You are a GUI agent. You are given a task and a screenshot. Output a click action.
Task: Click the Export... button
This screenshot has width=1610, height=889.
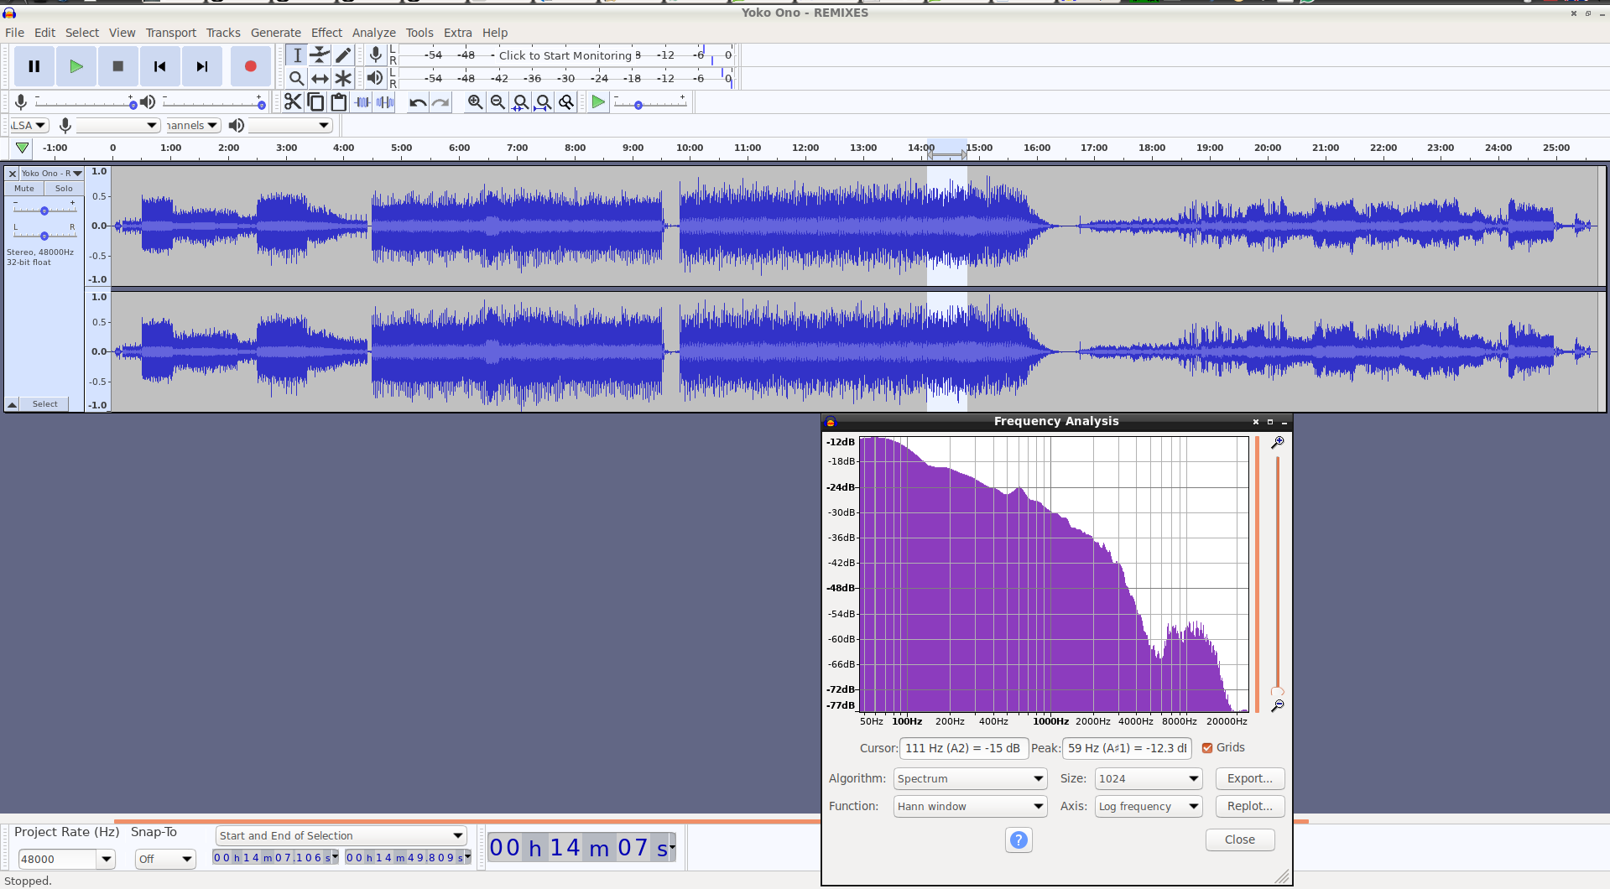(1250, 778)
